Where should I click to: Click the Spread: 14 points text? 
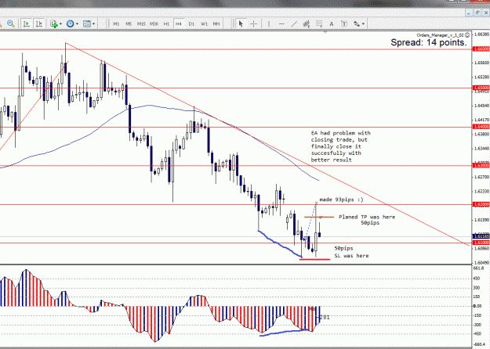[429, 42]
